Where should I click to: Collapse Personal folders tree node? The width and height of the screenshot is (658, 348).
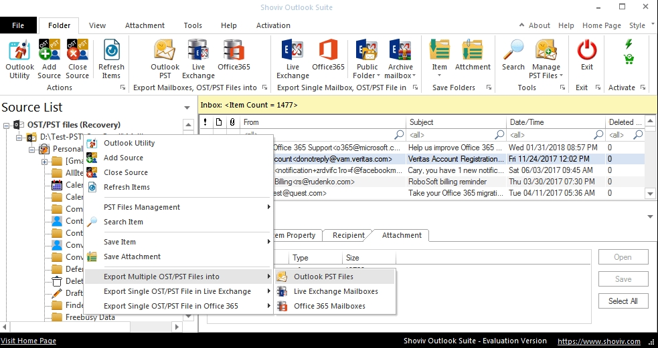(32, 149)
